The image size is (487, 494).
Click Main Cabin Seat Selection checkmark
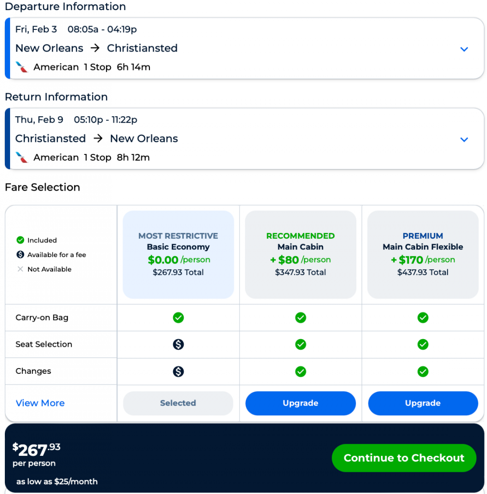(x=300, y=344)
